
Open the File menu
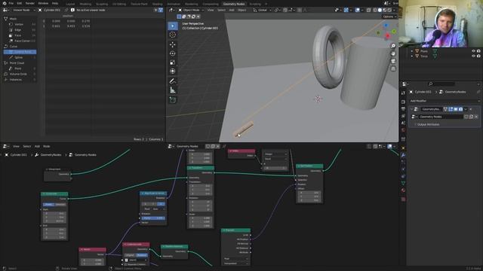click(x=11, y=3)
